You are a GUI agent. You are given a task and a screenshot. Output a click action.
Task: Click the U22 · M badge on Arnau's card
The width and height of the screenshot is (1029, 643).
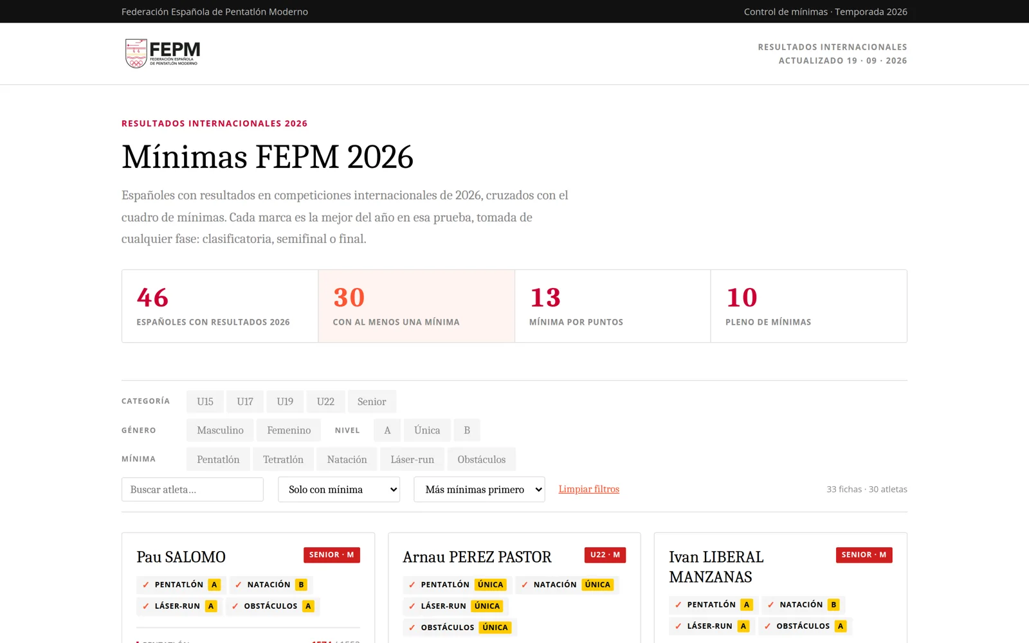[605, 555]
